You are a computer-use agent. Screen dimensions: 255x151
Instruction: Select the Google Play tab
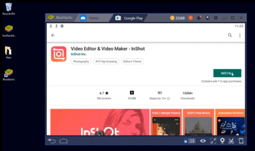point(129,18)
